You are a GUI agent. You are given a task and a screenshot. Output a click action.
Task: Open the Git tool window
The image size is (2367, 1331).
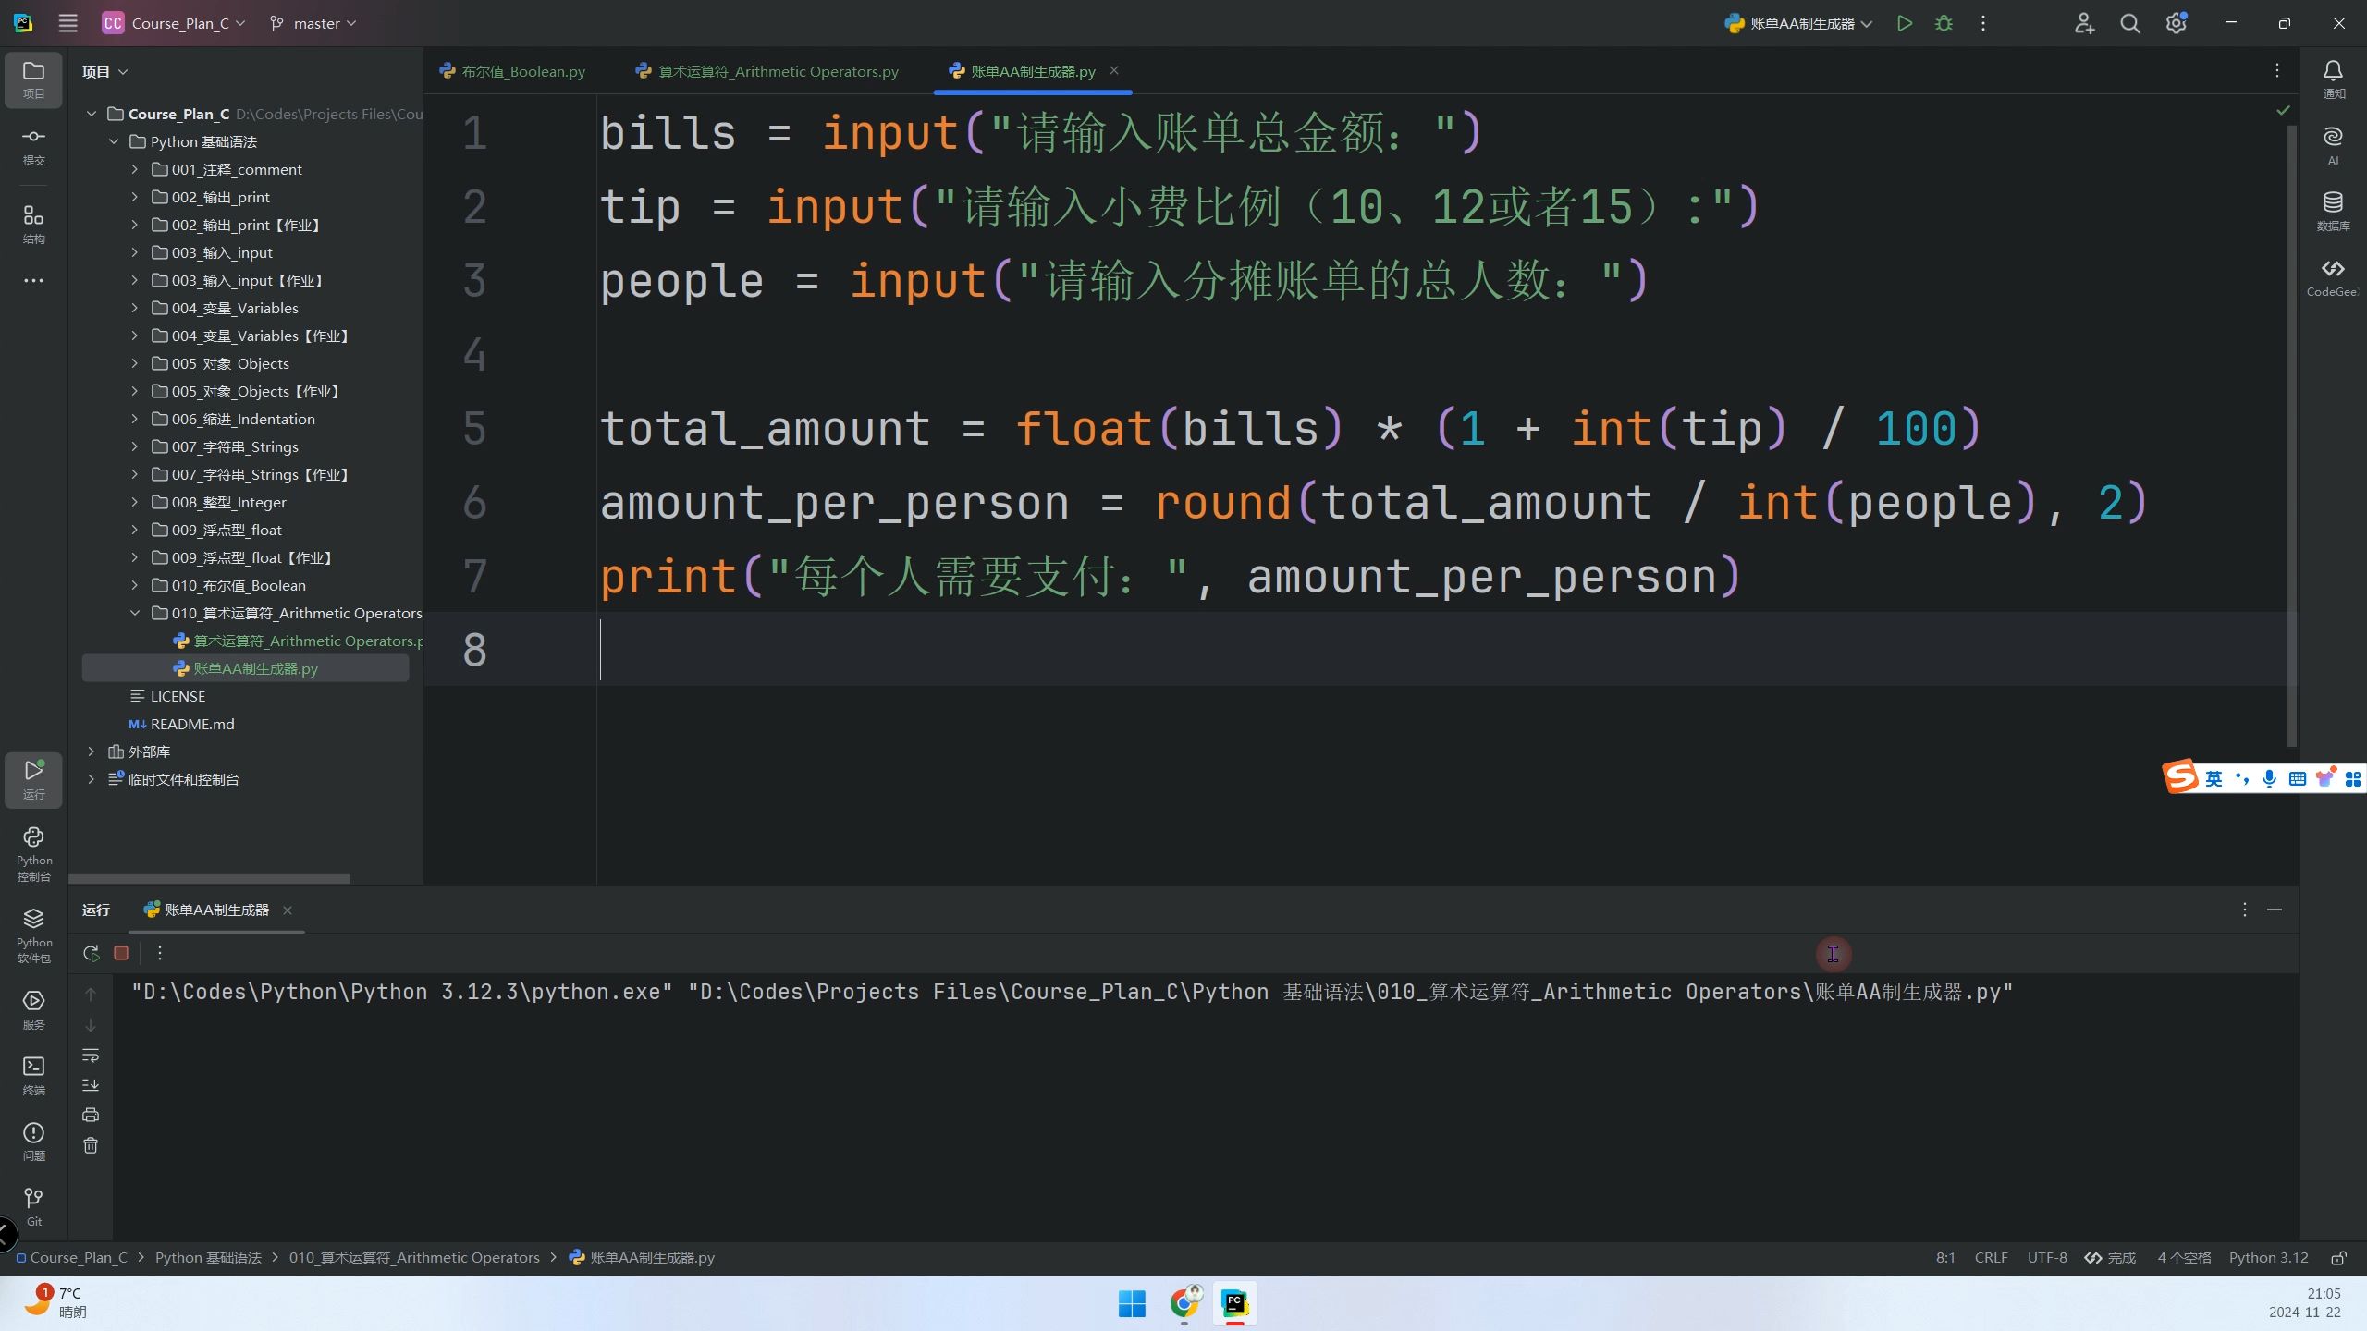33,1207
